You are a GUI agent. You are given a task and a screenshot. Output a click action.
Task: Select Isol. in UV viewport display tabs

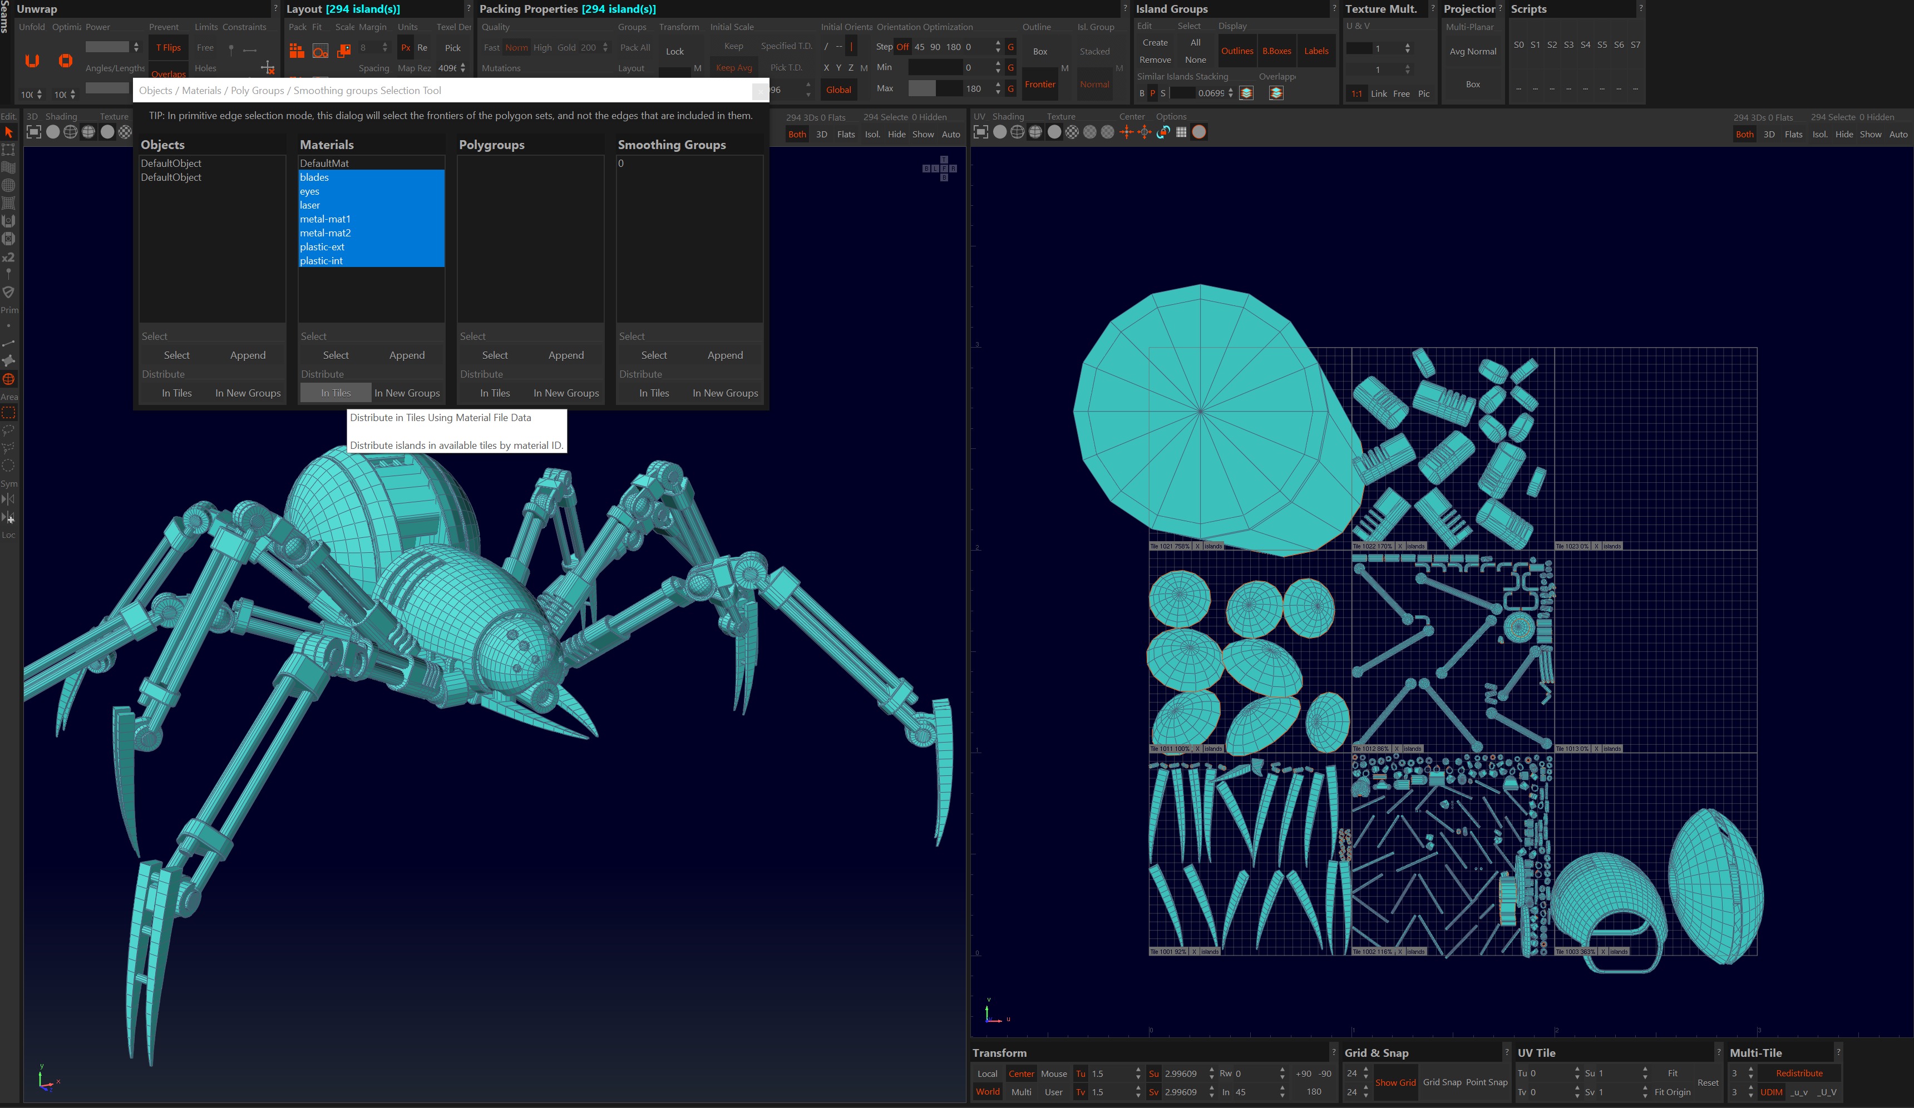(1820, 135)
